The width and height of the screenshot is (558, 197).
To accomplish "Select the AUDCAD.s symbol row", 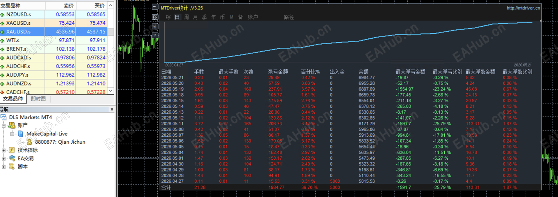I will pyautogui.click(x=54, y=58).
